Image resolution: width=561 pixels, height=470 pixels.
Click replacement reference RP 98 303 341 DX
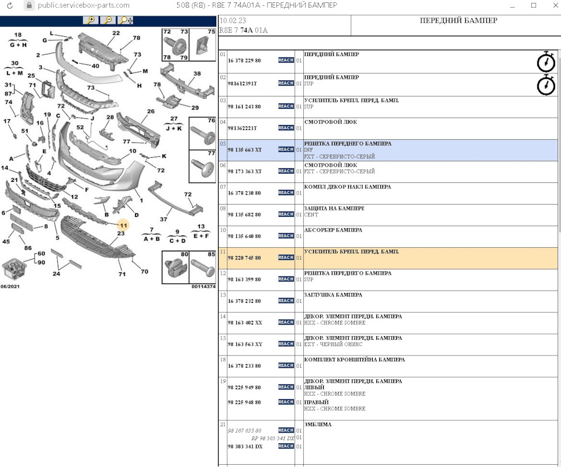[x=273, y=438]
